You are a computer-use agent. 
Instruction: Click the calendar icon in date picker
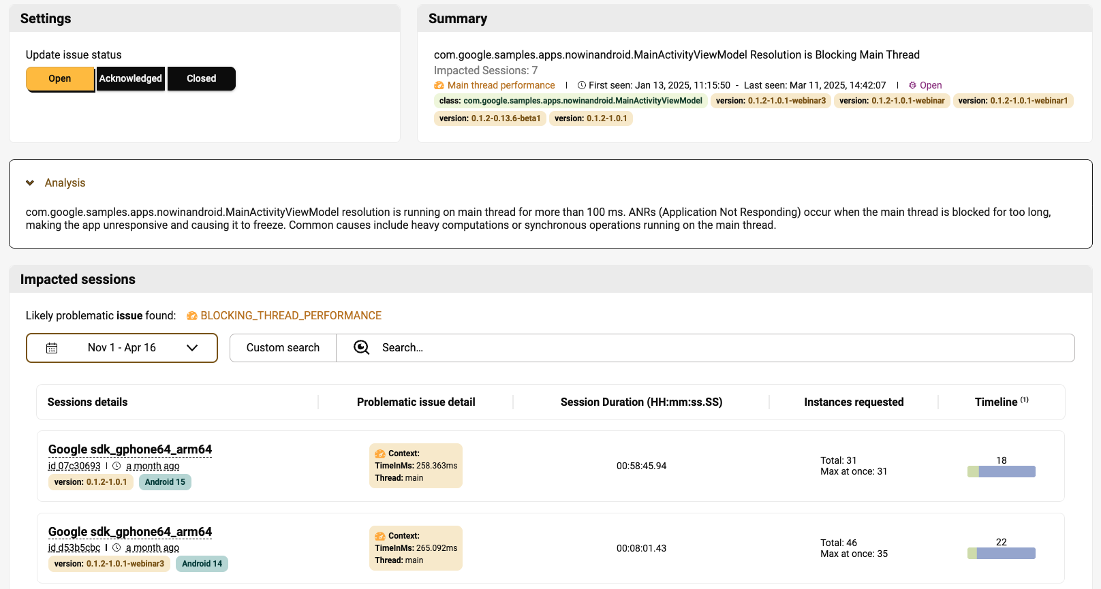52,348
